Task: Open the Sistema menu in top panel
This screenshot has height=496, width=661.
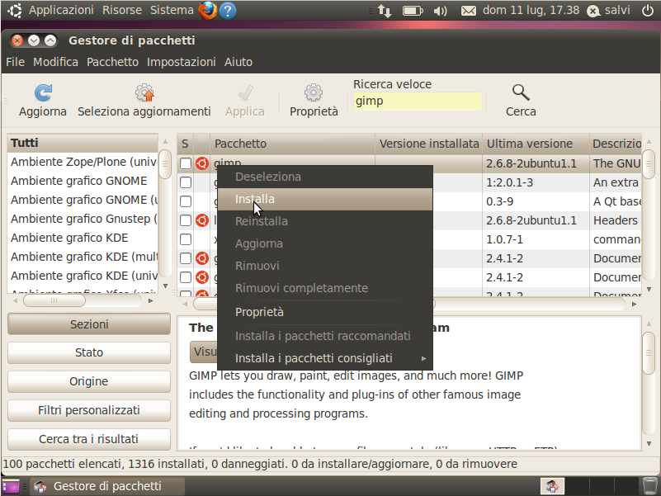Action: 172,10
